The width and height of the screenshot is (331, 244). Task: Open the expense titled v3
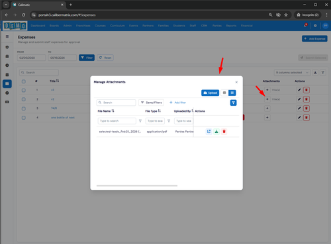pos(52,90)
